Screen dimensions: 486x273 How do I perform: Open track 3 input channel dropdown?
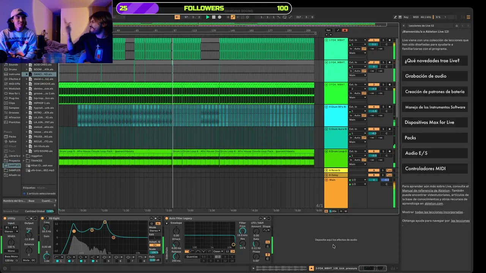[358, 89]
